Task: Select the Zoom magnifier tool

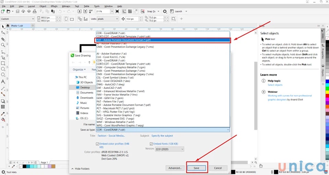Action: click(3, 45)
